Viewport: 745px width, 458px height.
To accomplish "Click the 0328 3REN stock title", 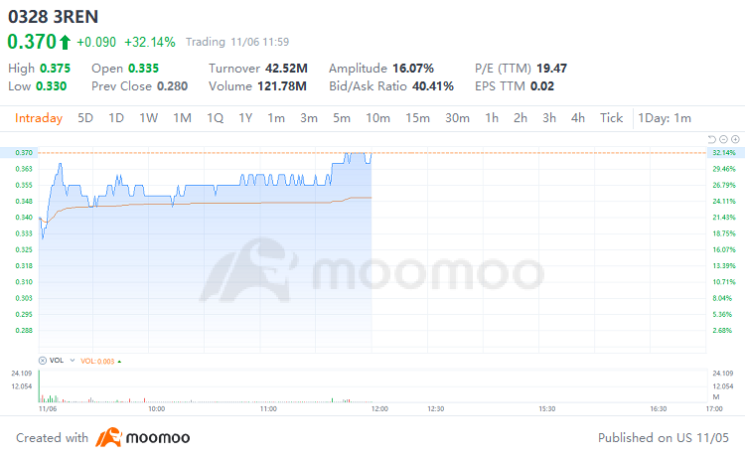I will (54, 17).
